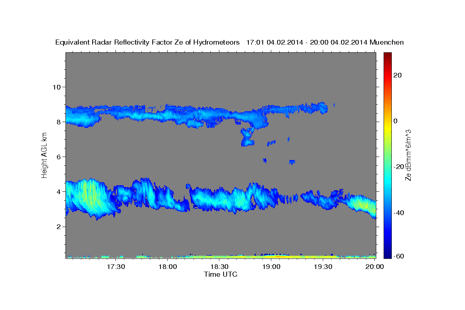Click the colorbar label '-40'
Image resolution: width=465 pixels, height=310 pixels.
click(x=398, y=213)
